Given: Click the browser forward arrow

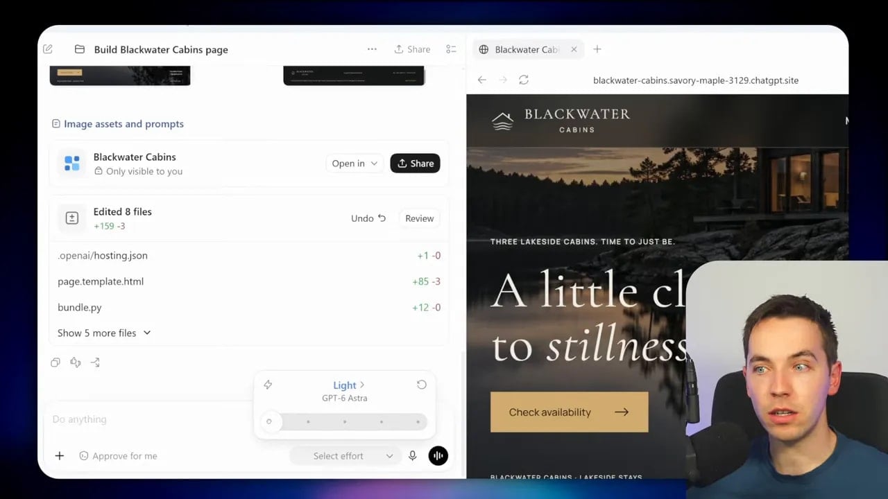Looking at the screenshot, I should pyautogui.click(x=503, y=80).
